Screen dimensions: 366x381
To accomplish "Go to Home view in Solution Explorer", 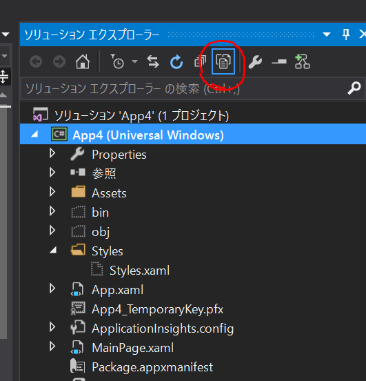I will click(83, 61).
